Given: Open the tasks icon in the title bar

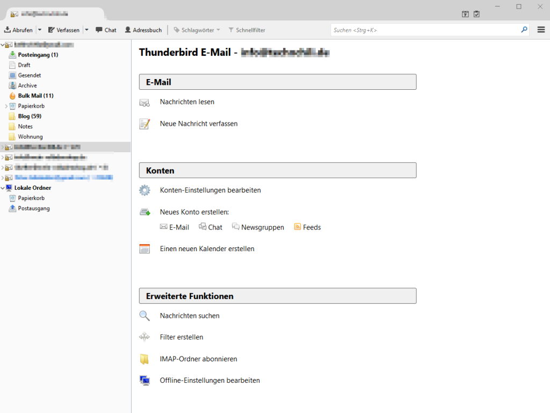Looking at the screenshot, I should 476,14.
